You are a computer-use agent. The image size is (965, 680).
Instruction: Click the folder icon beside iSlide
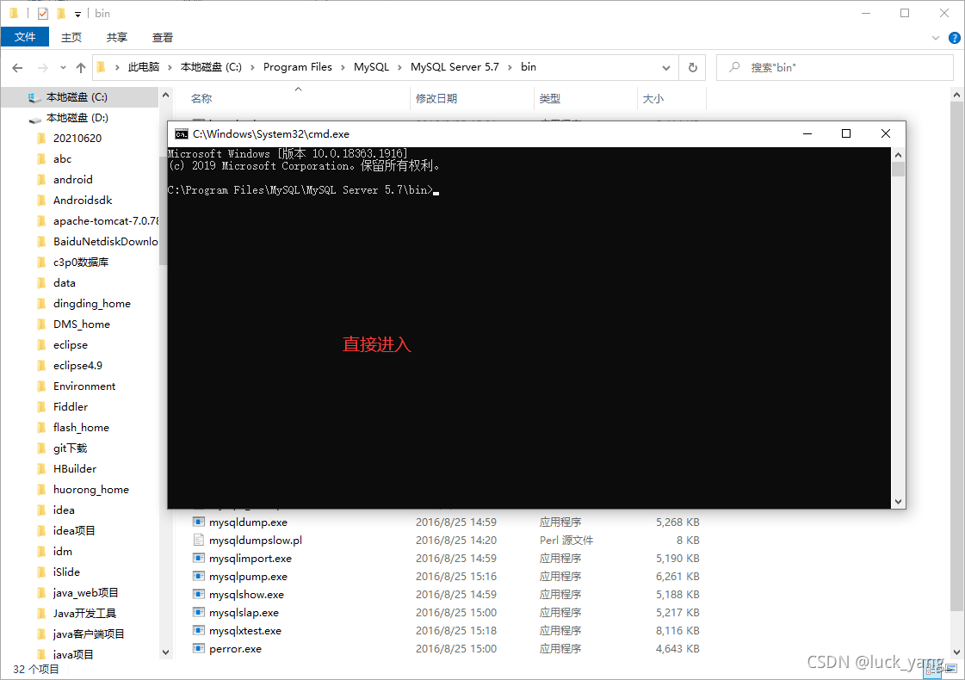click(x=41, y=572)
